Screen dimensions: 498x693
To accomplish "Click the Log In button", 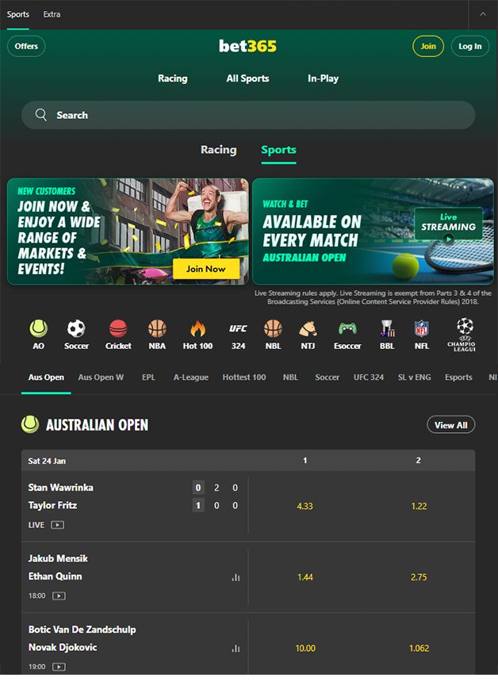I will (470, 46).
